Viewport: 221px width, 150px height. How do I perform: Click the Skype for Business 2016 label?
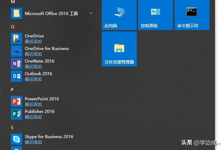49,137
